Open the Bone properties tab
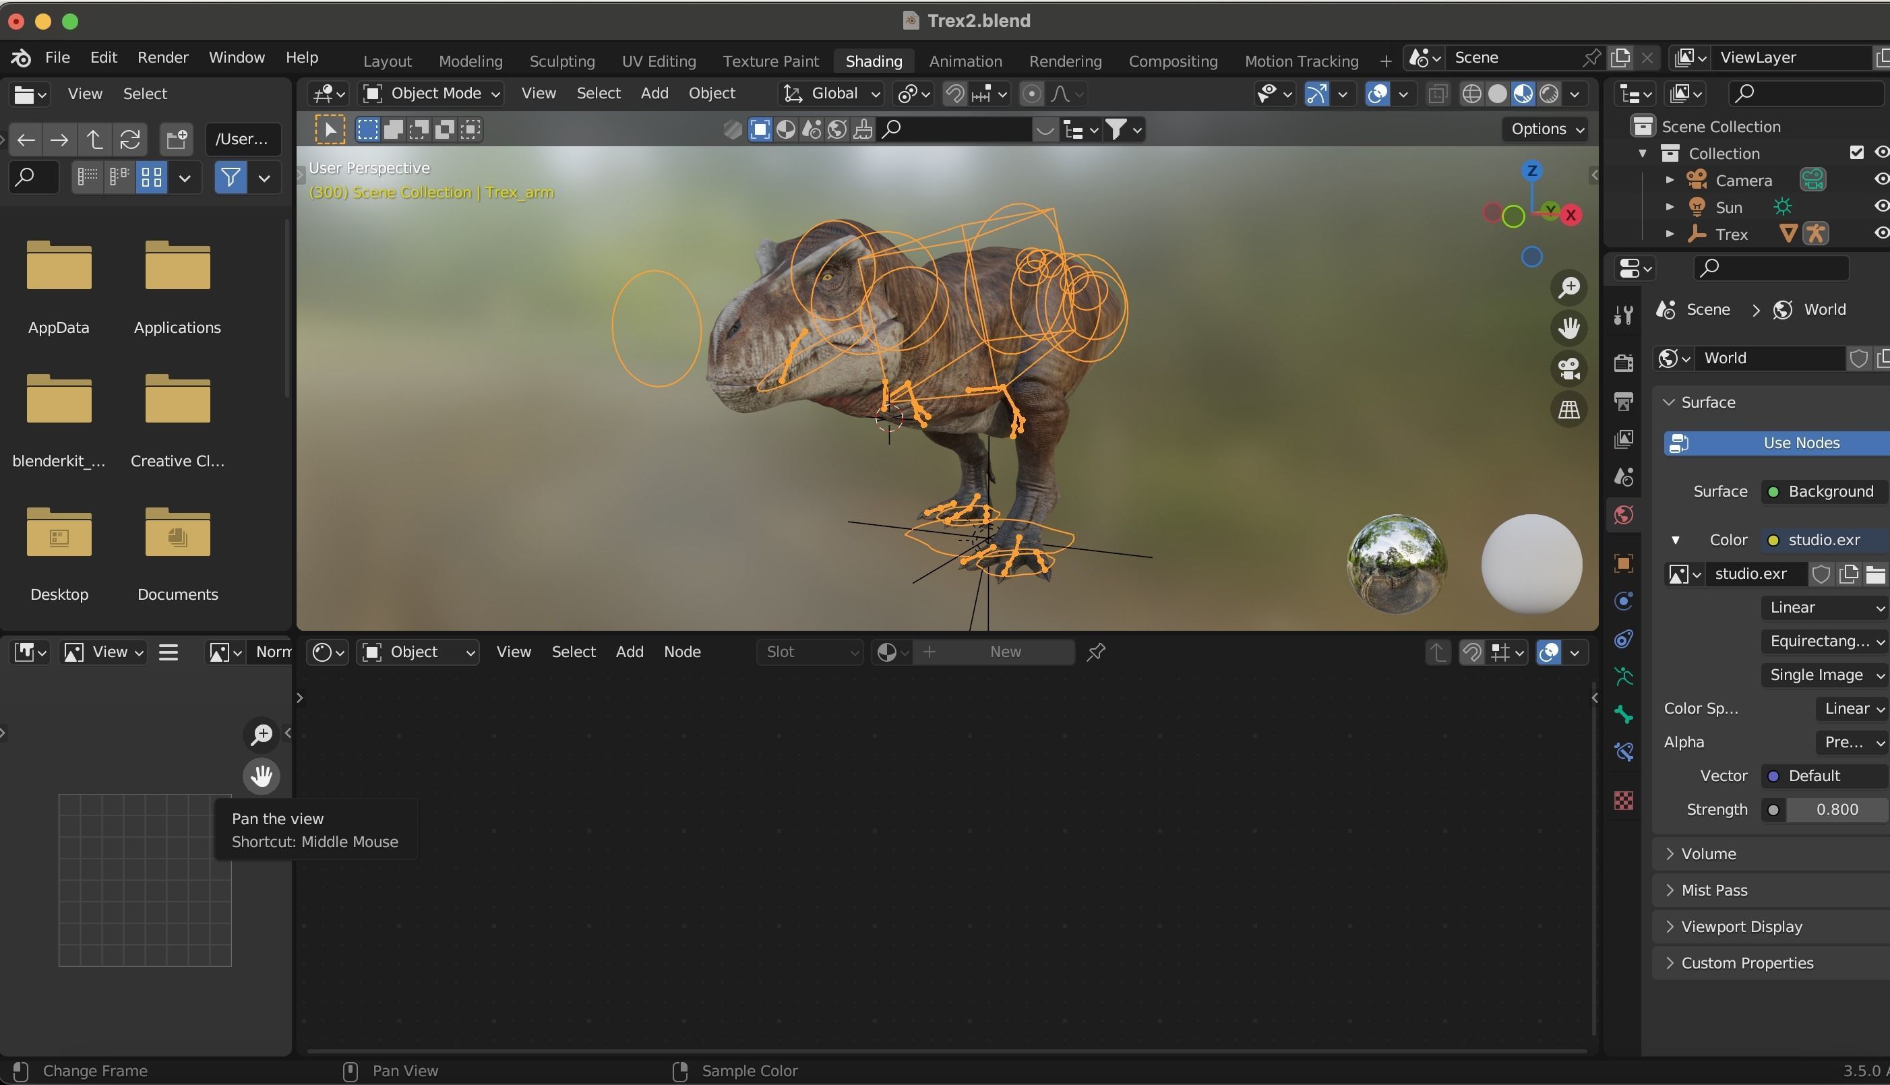This screenshot has height=1085, width=1890. (x=1623, y=714)
